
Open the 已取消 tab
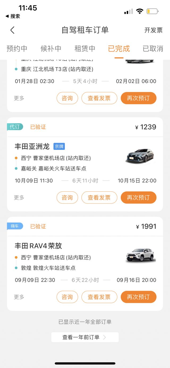[x=153, y=49]
